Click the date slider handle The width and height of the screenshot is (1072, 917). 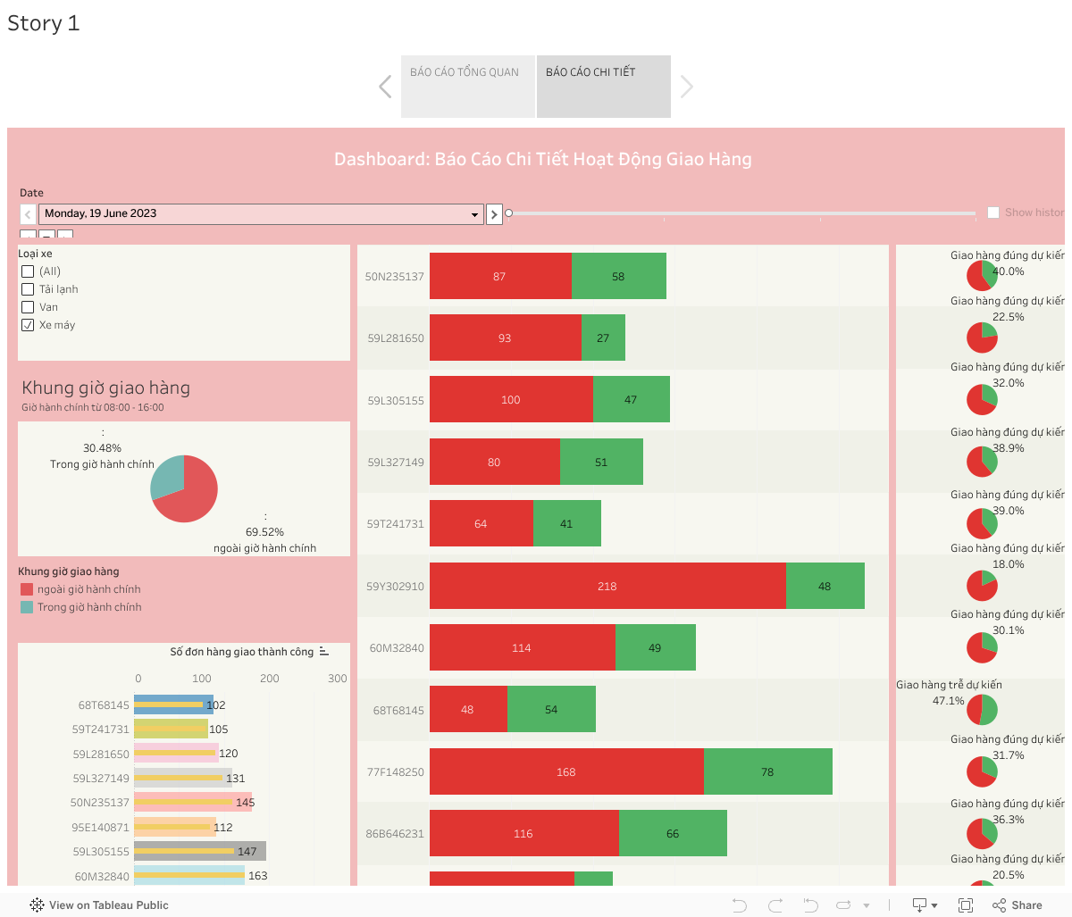509,213
